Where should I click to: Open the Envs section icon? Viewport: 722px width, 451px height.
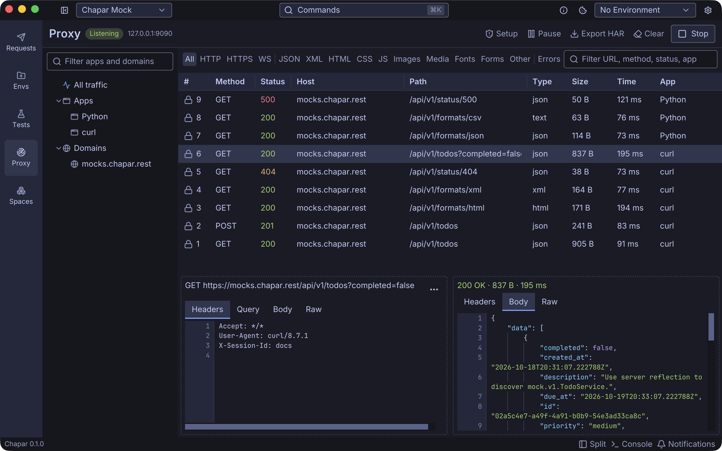click(21, 76)
